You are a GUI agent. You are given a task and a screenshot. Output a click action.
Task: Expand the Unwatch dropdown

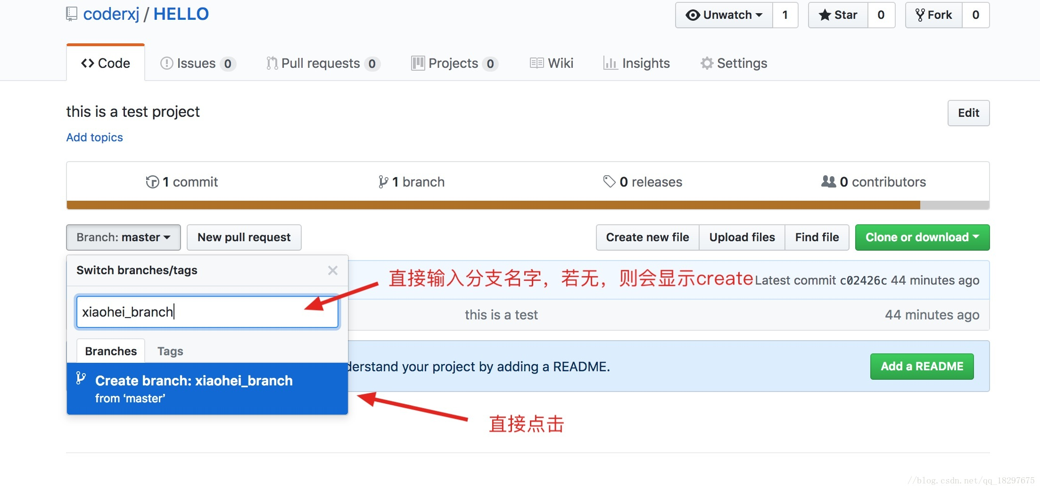coord(724,15)
